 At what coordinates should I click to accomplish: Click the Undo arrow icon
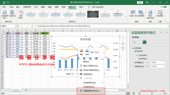(8, 2)
